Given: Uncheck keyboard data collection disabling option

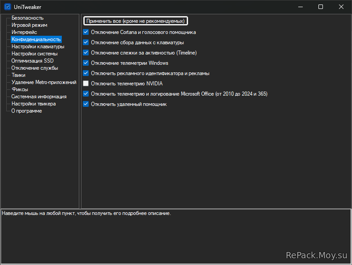Looking at the screenshot, I should pos(86,42).
